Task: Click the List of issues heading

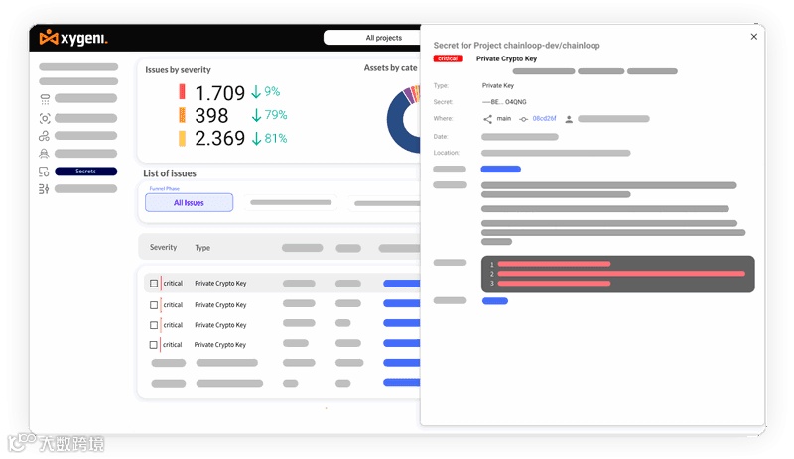Action: point(170,173)
